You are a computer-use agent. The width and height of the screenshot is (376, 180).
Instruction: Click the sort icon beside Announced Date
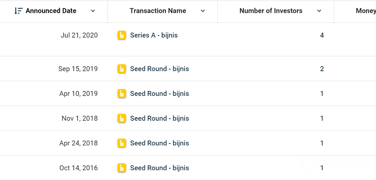point(18,11)
